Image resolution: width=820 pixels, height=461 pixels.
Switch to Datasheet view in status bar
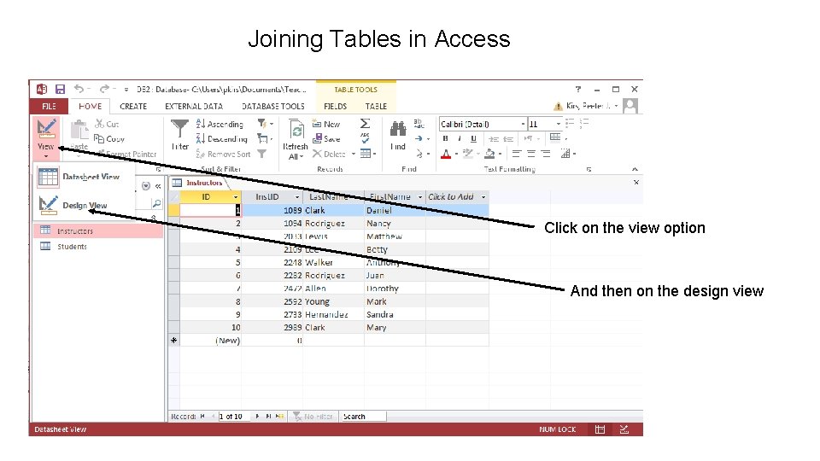pyautogui.click(x=600, y=429)
